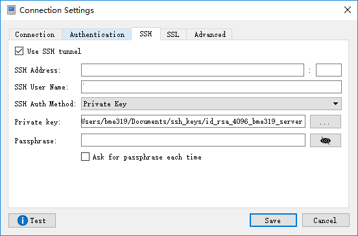Open the Advanced tab

pos(209,34)
